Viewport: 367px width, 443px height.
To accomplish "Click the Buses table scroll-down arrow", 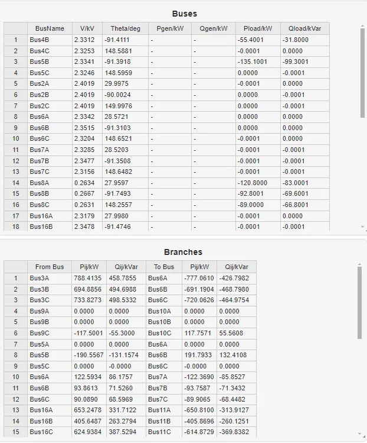I will (x=362, y=227).
